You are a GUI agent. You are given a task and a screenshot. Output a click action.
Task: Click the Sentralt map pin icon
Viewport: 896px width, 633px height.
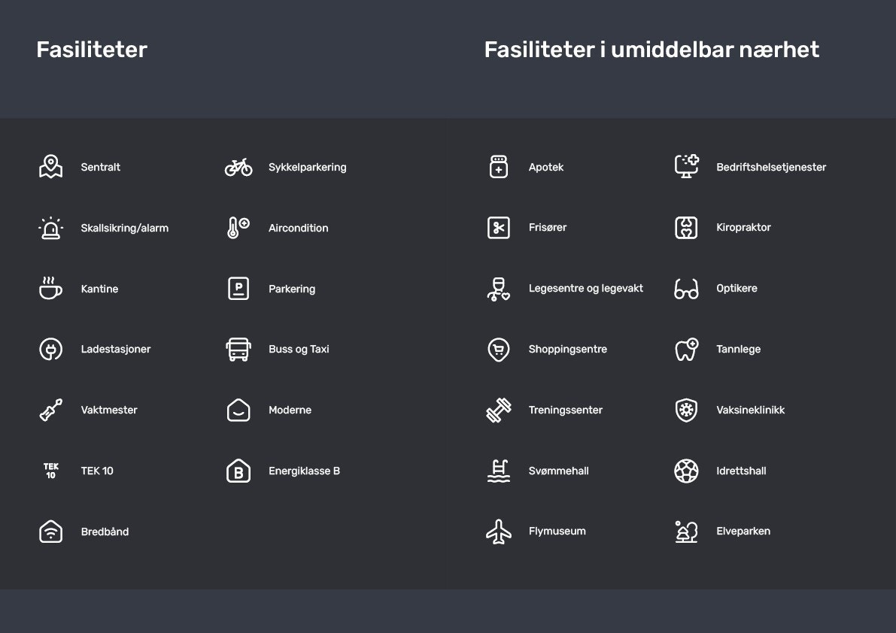(x=51, y=167)
